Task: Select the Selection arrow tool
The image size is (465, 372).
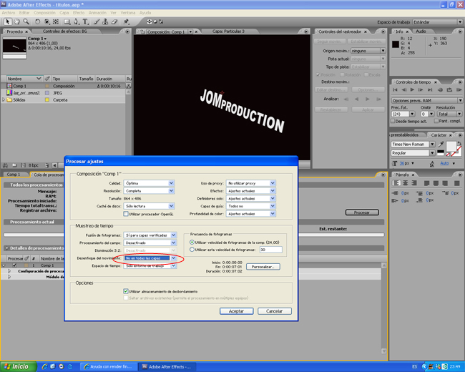Action: tap(7, 21)
